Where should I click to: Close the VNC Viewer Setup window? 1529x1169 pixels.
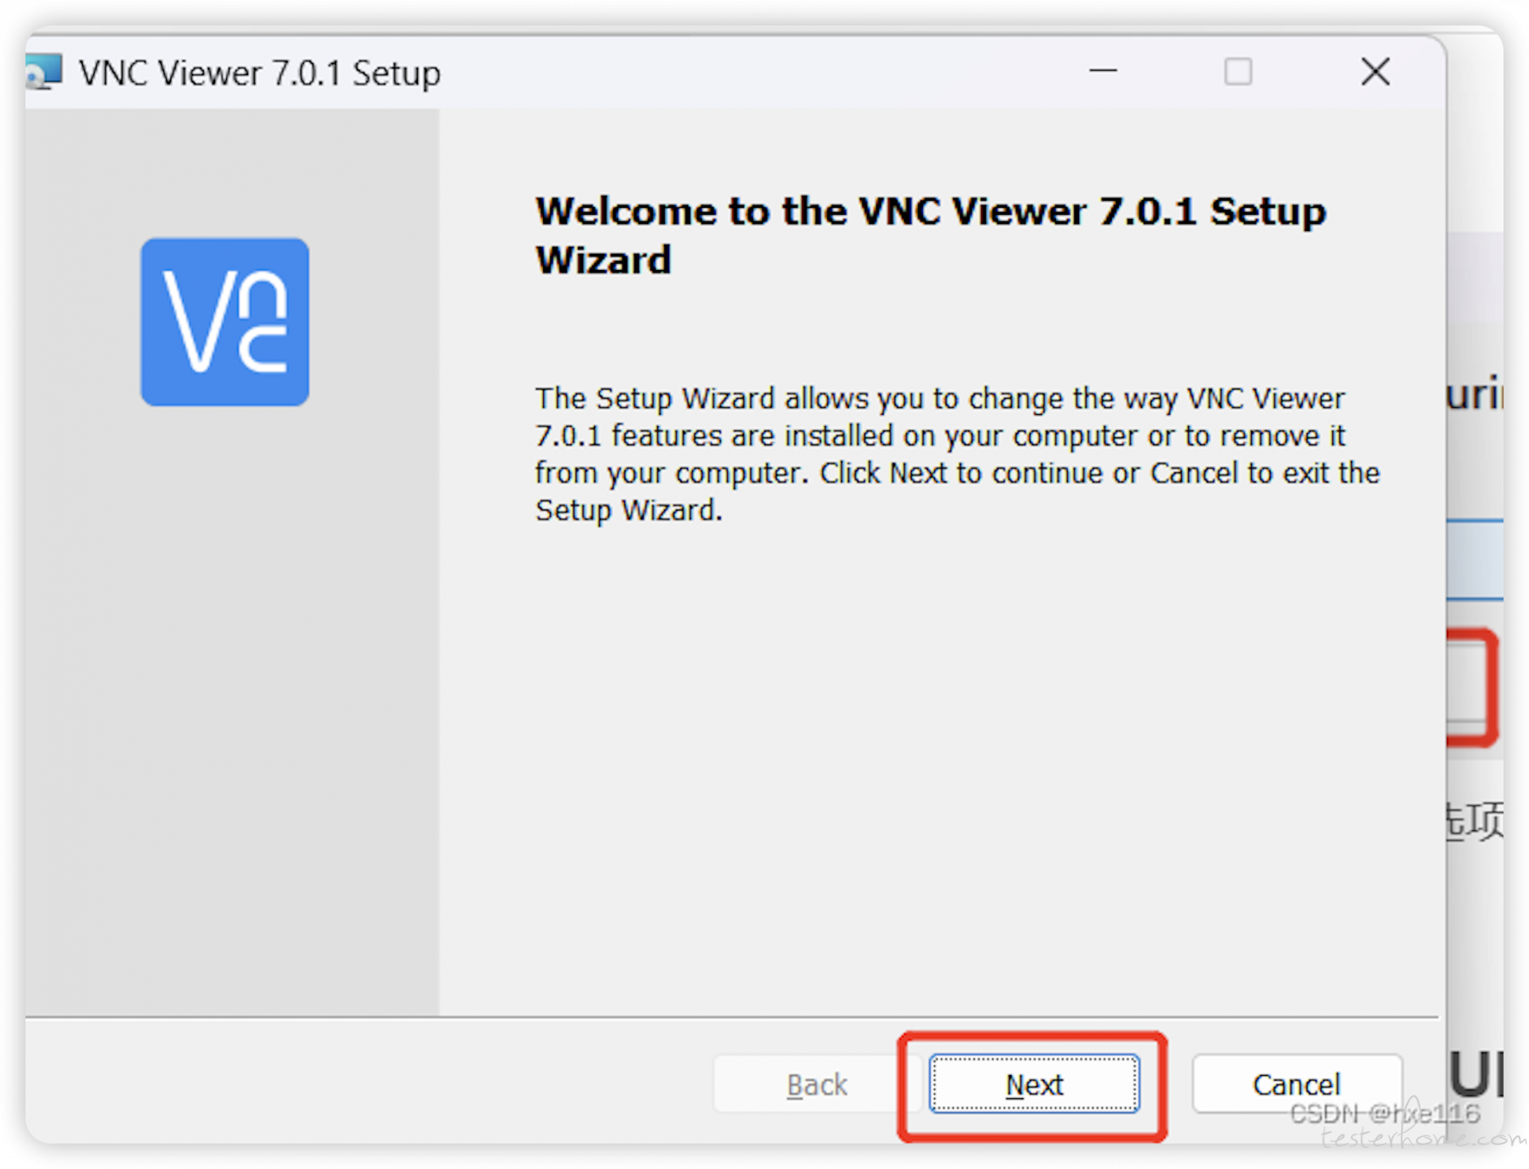[x=1375, y=72]
